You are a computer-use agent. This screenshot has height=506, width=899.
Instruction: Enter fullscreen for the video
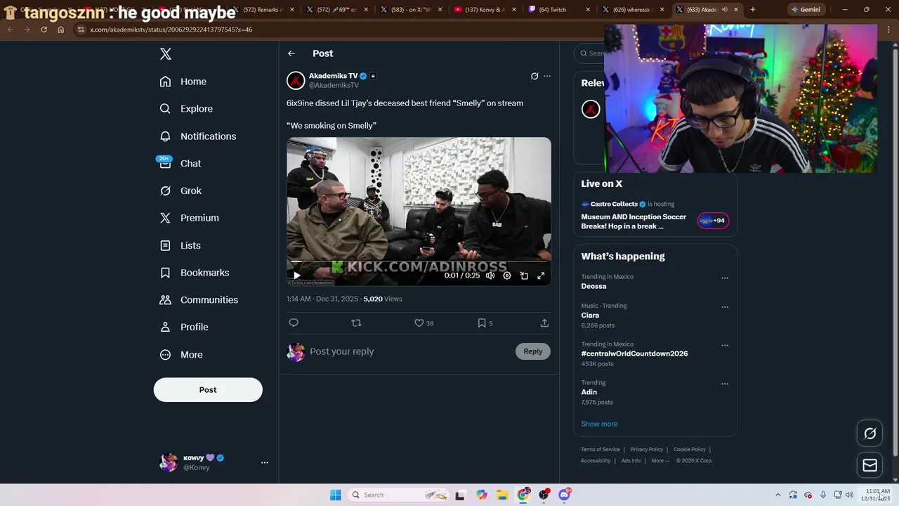click(x=541, y=275)
